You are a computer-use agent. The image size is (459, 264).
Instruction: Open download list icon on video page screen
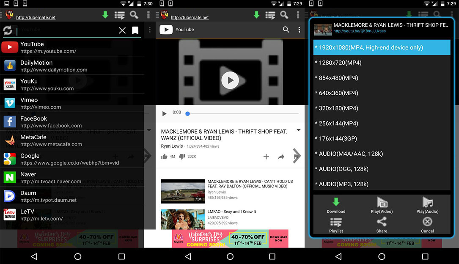(x=270, y=15)
